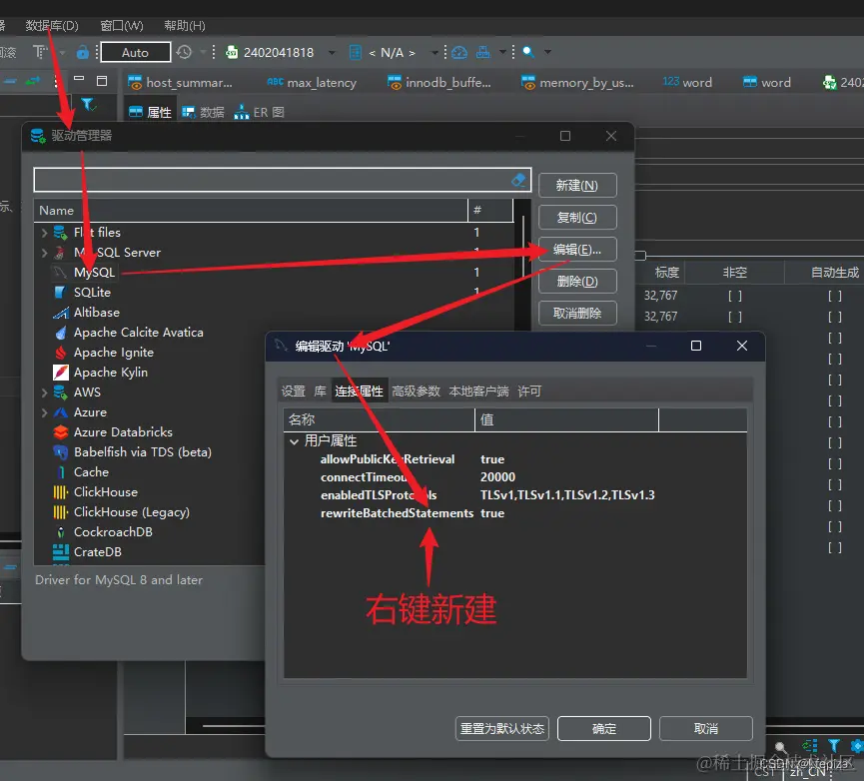Click the ClickHouse (Legacy) icon

click(x=61, y=512)
